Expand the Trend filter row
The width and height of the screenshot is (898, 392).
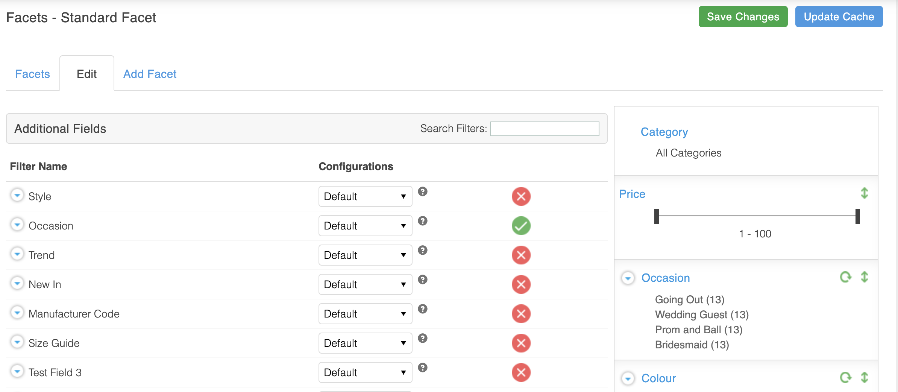pos(17,254)
